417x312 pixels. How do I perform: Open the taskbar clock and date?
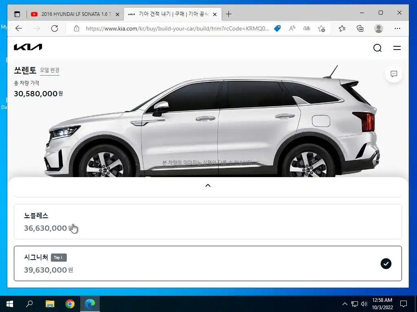(382, 304)
